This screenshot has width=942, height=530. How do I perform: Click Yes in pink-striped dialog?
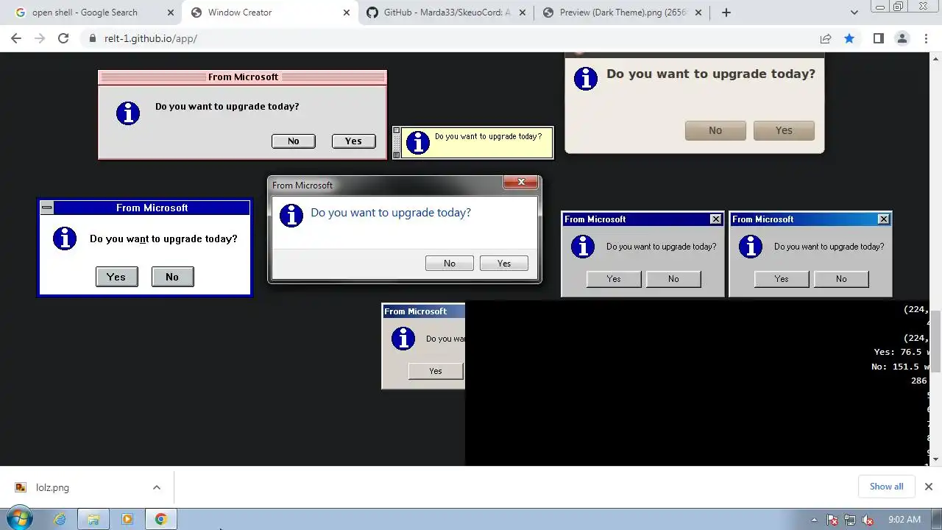[x=354, y=141]
